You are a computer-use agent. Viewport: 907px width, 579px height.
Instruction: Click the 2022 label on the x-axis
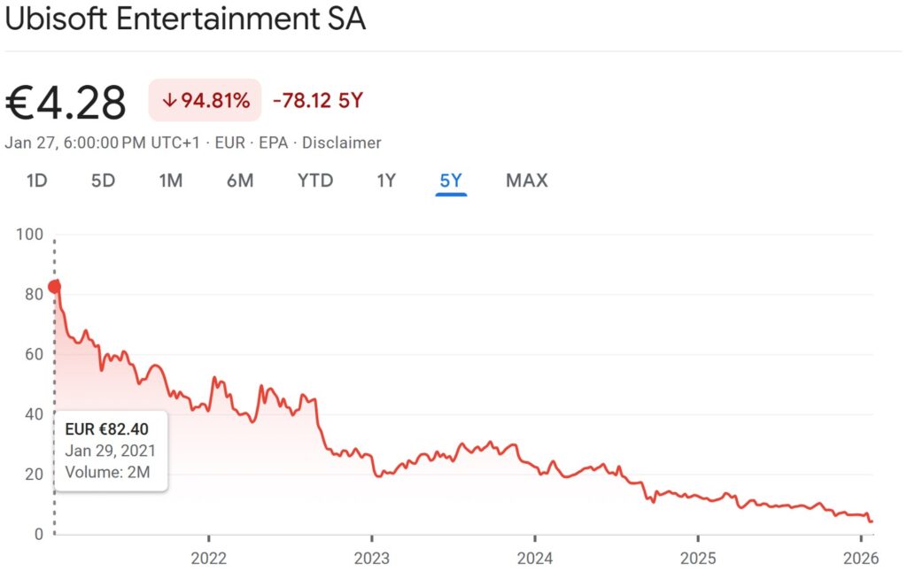coord(208,559)
